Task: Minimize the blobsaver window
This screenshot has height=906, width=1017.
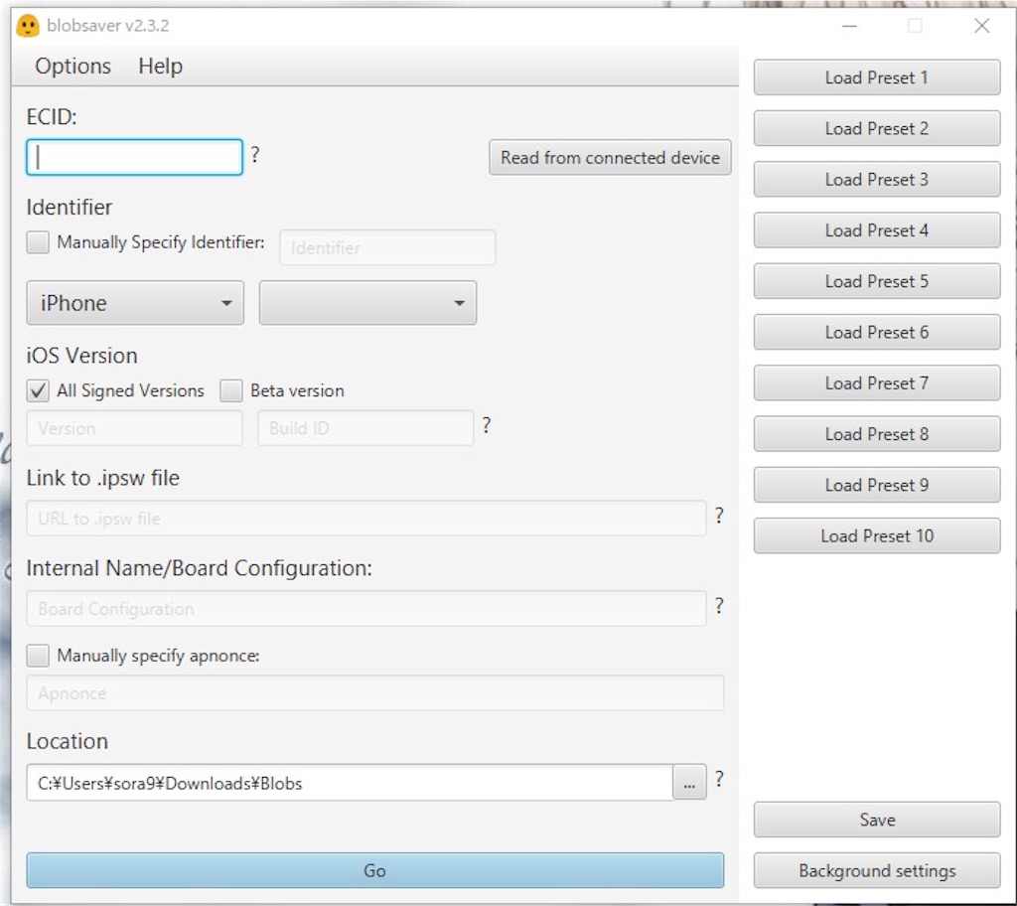Action: click(850, 26)
